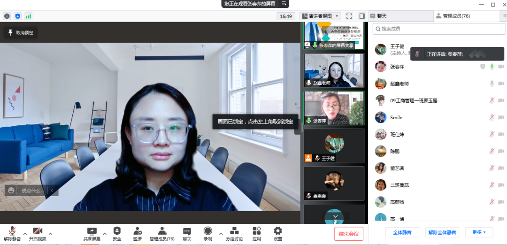The image size is (507, 245).
Task: Toggle muted microphone for 陈鹏
Action: (492, 151)
